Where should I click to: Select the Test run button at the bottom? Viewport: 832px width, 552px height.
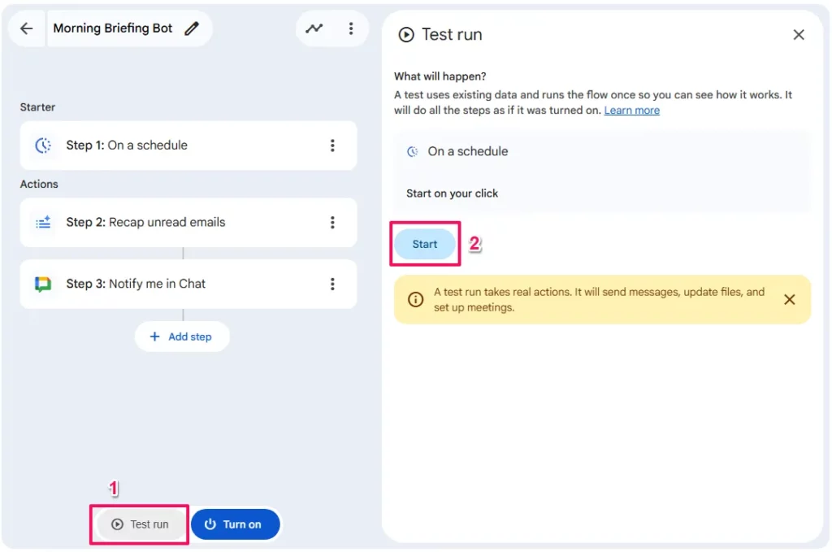(x=139, y=524)
